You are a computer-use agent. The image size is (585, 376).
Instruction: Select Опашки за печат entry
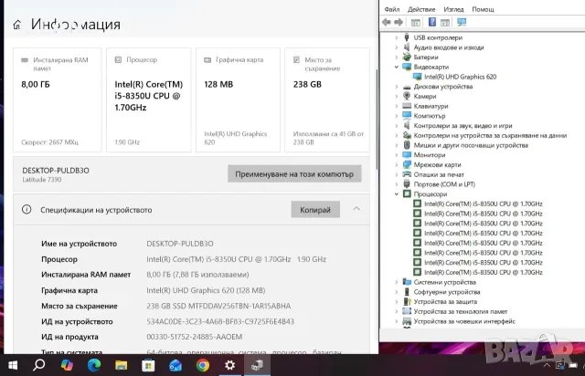tap(439, 174)
